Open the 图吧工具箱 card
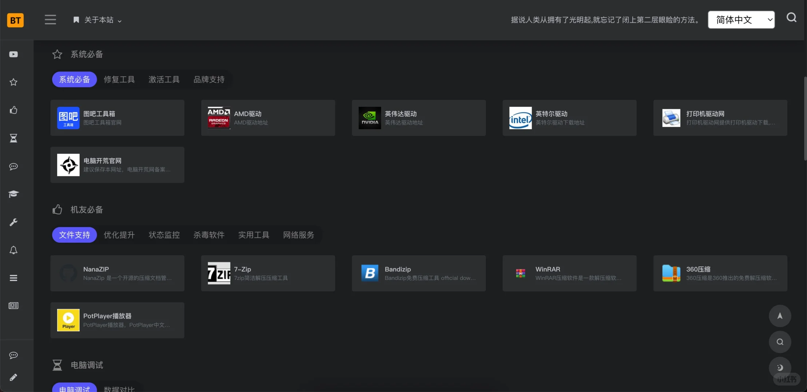This screenshot has height=392, width=807. [x=117, y=118]
